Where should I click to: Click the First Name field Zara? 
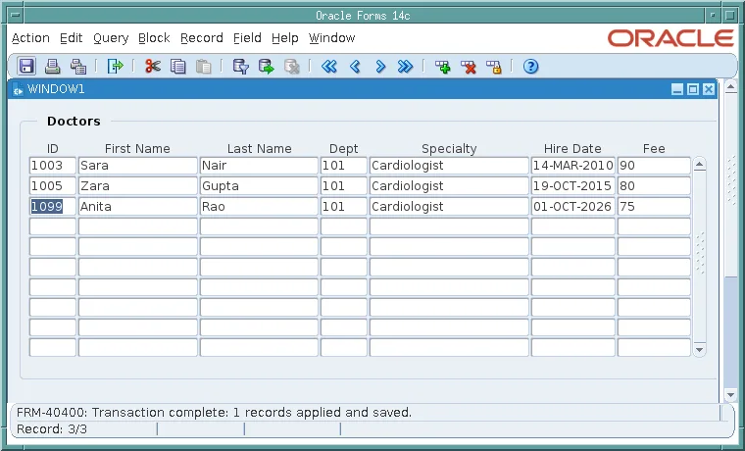138,186
